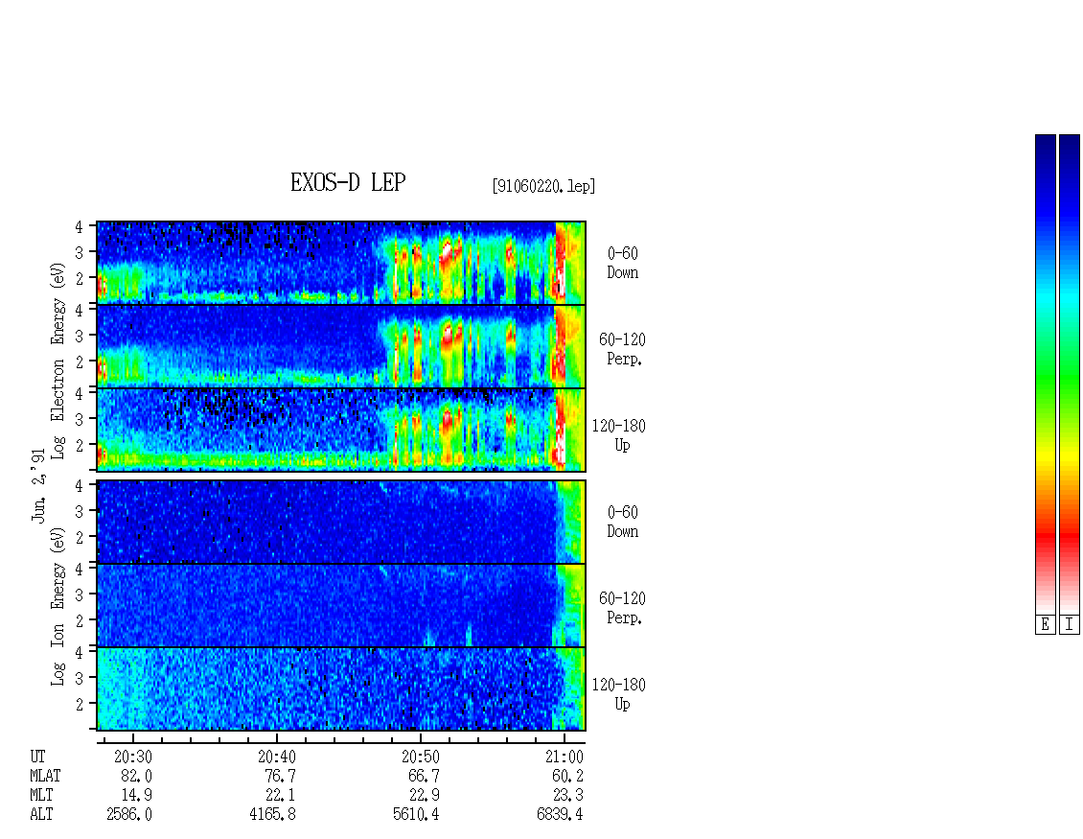This screenshot has height=839, width=1083.
Task: Click the ALT value 6839.4
Action: tap(560, 815)
